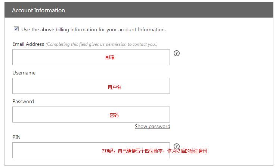Click inside the PIN entry field
The height and width of the screenshot is (168, 276).
(56, 150)
